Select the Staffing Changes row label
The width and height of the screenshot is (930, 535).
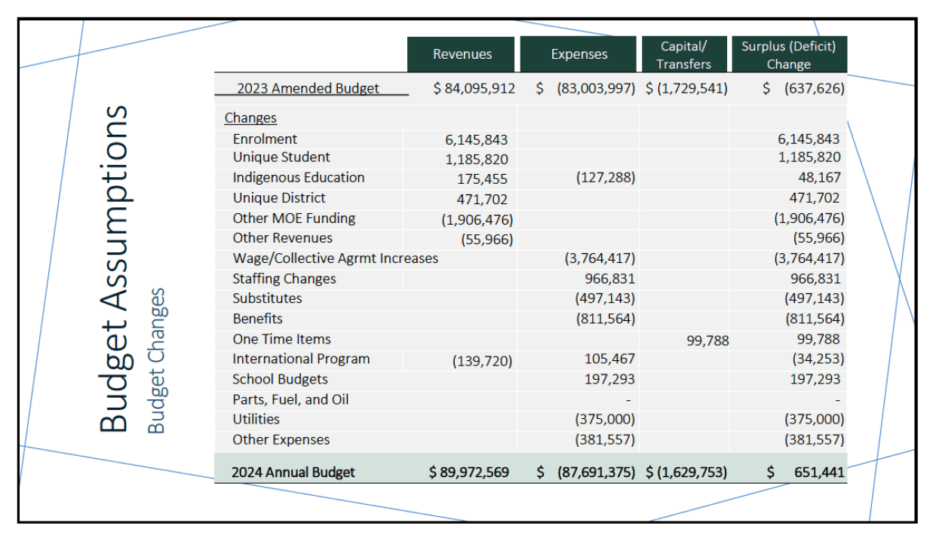[284, 279]
